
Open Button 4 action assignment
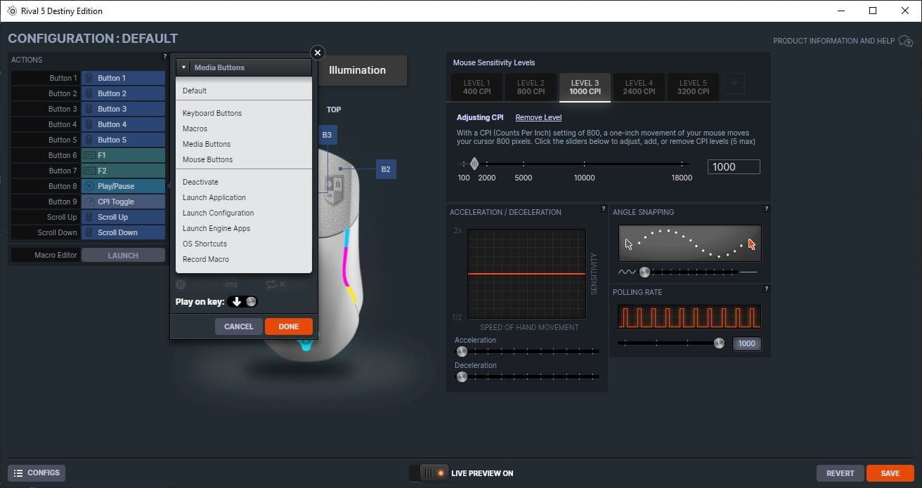point(123,124)
